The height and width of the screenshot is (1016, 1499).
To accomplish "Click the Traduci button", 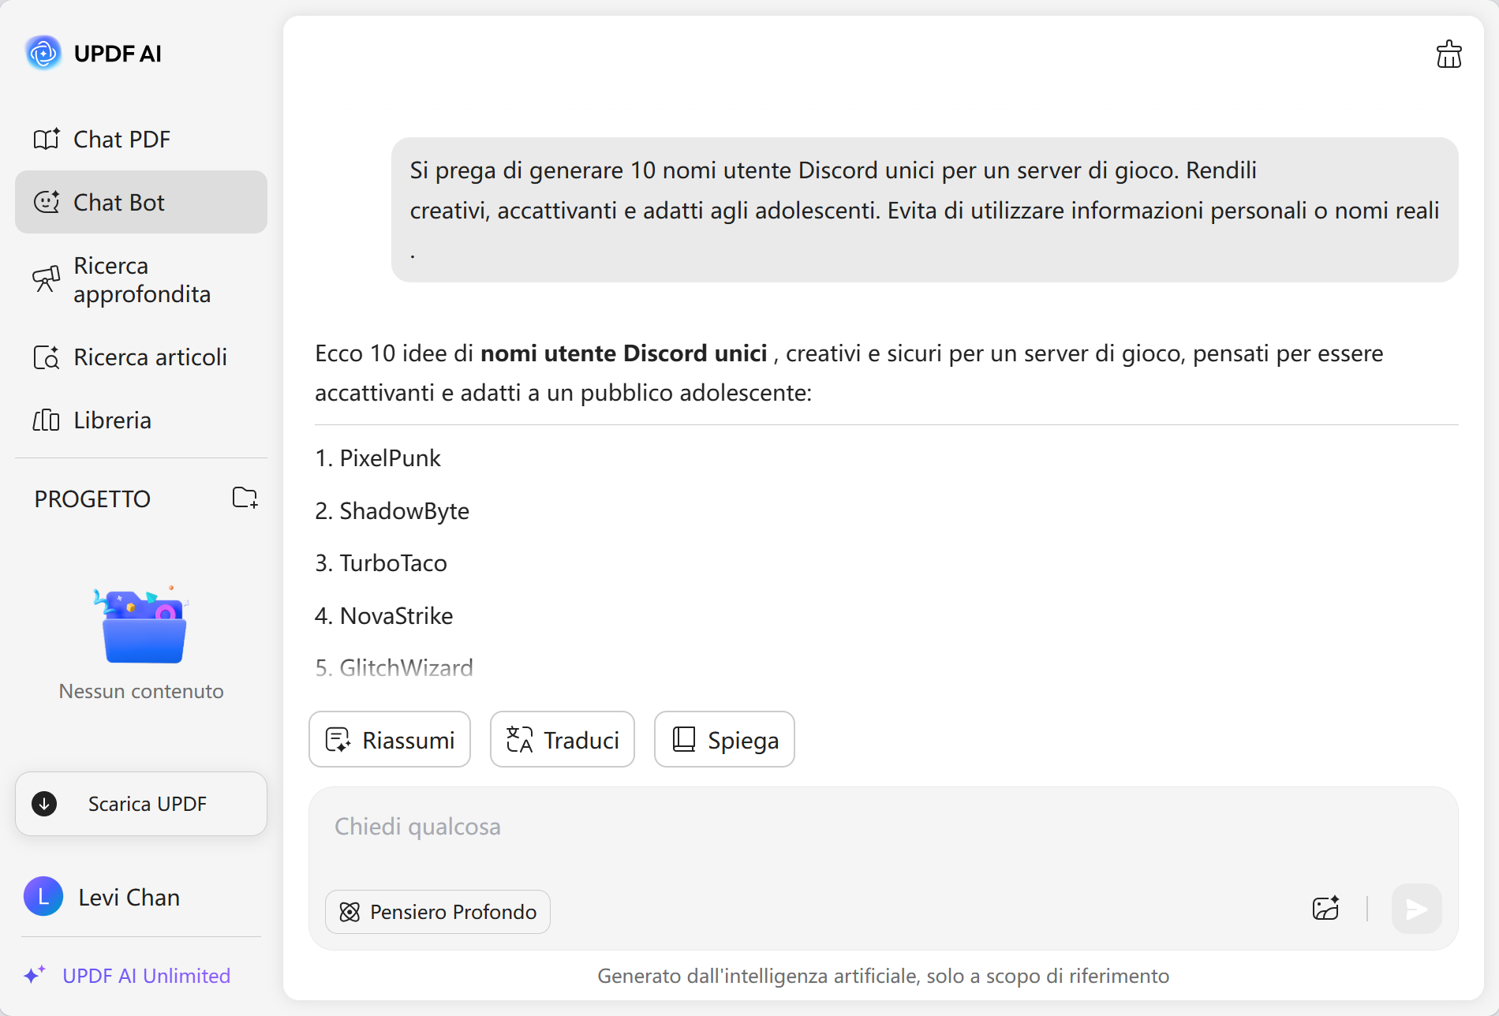I will (x=563, y=740).
